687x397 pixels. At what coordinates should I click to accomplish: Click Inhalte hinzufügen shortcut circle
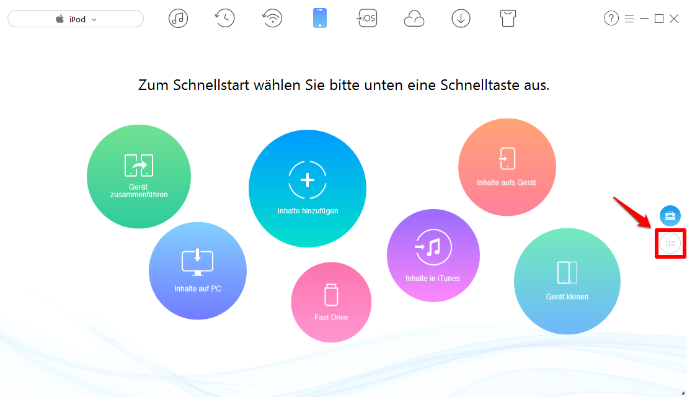(x=308, y=189)
